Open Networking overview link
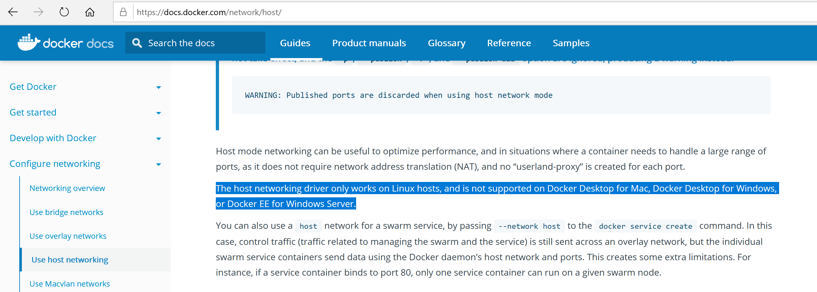Screen dimensions: 817x292 point(67,188)
